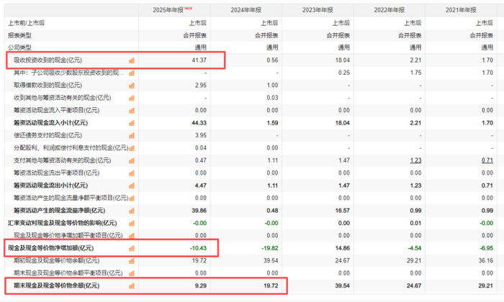Open chart icon for 吸收投资收到的现金 row

tap(132, 60)
